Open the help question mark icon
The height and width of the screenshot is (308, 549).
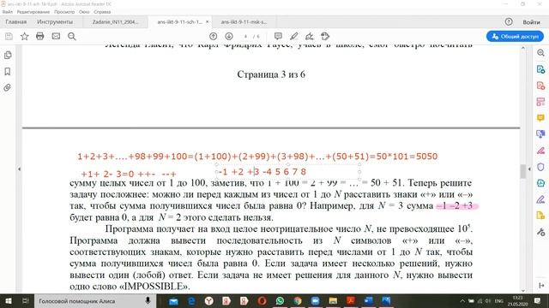[x=509, y=21]
